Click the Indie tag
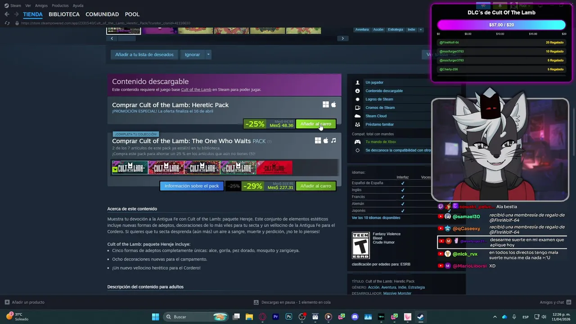Screen dimensions: 576x324 (x=411, y=30)
